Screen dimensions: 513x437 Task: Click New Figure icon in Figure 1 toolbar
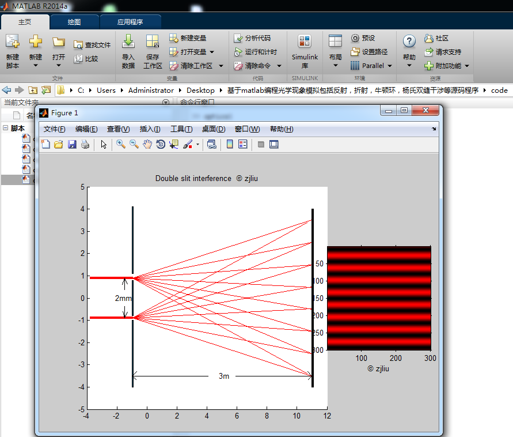point(45,144)
